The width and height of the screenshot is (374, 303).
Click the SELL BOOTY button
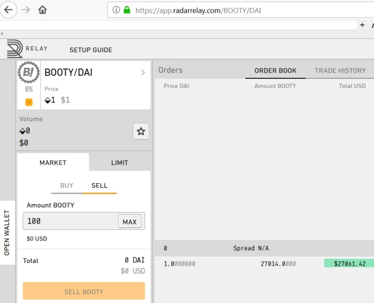pos(84,291)
